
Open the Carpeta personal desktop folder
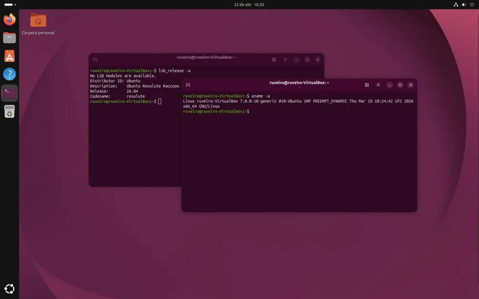tap(38, 24)
